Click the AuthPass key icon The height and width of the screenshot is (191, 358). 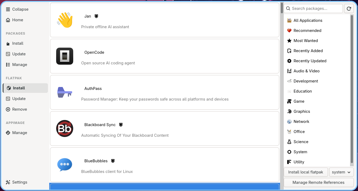click(65, 92)
